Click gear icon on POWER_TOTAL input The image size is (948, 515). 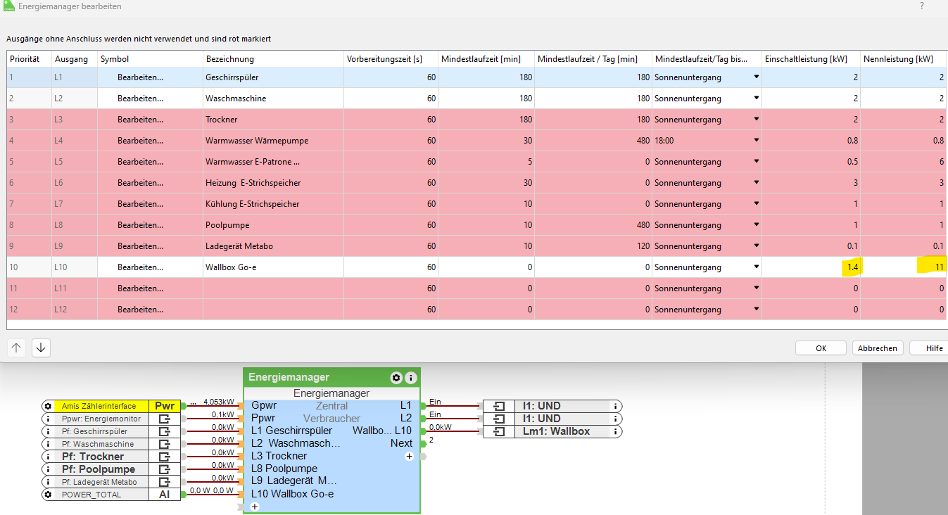(48, 495)
